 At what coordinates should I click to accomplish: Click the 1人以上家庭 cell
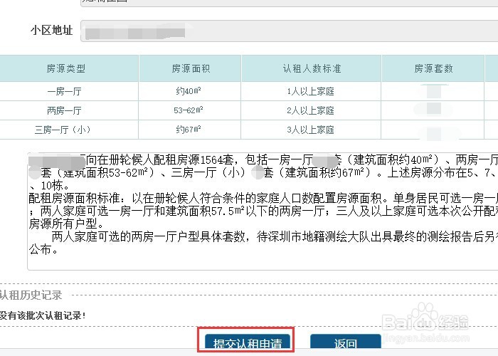coord(311,92)
